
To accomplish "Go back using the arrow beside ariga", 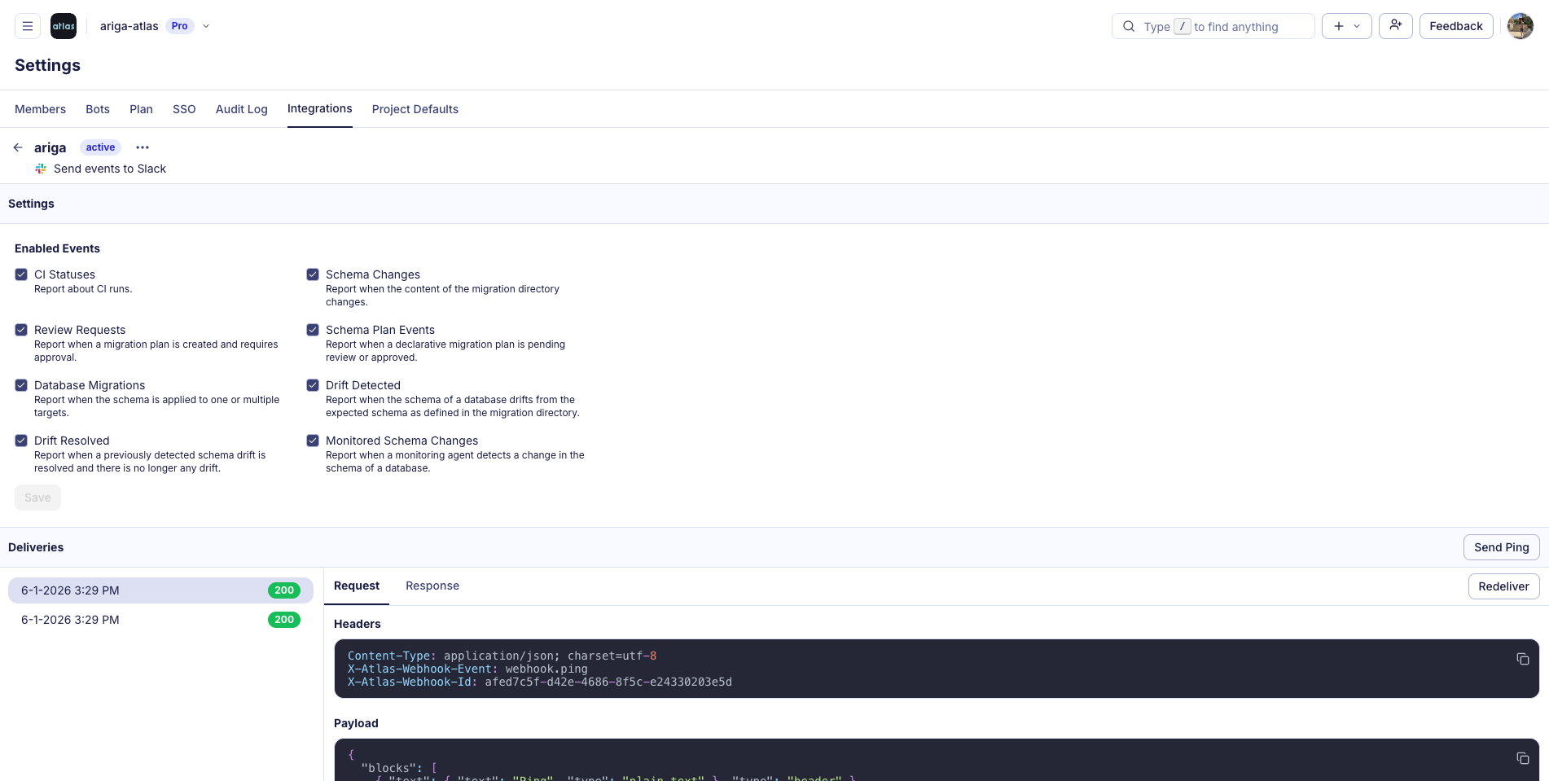I will click(17, 147).
